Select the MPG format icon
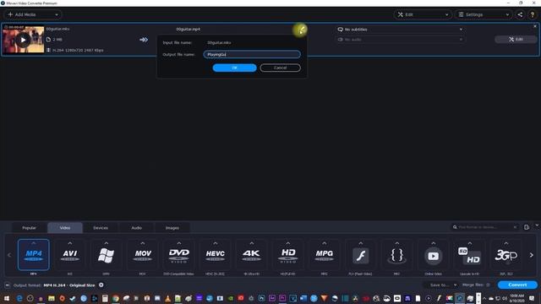 325,255
